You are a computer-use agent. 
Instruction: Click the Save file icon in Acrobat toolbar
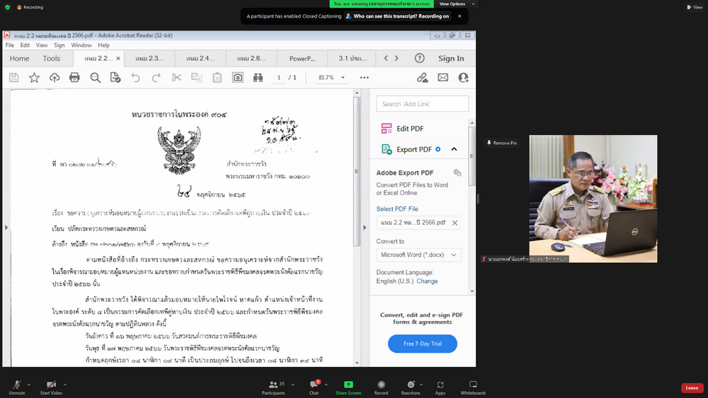tap(14, 78)
